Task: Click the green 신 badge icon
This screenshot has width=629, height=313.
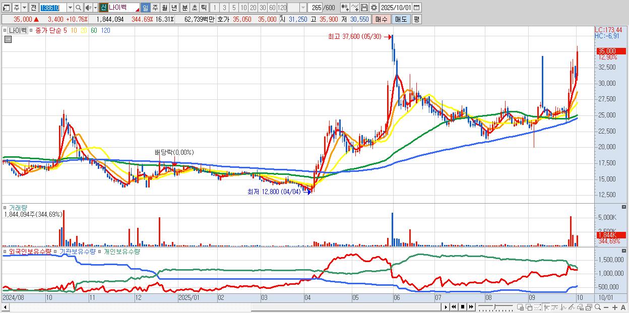Action: point(103,8)
